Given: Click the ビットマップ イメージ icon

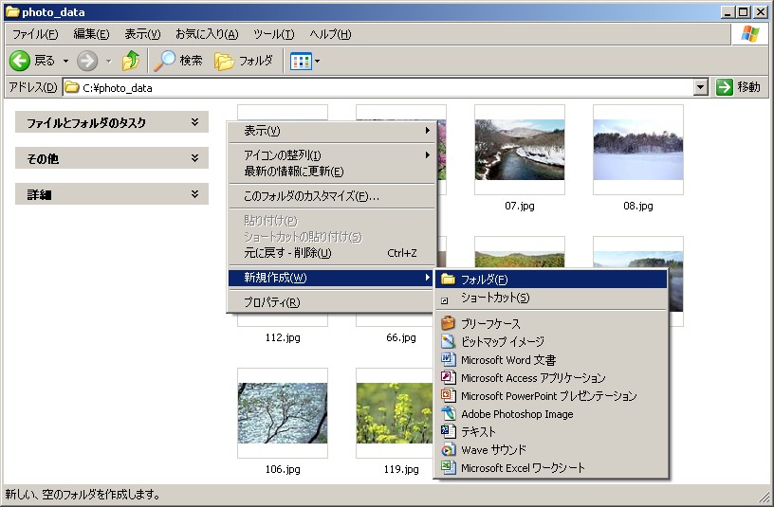Looking at the screenshot, I should click(x=448, y=341).
